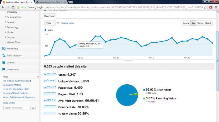
Task: Click the page vertical scrollbar
Action: (217, 61)
